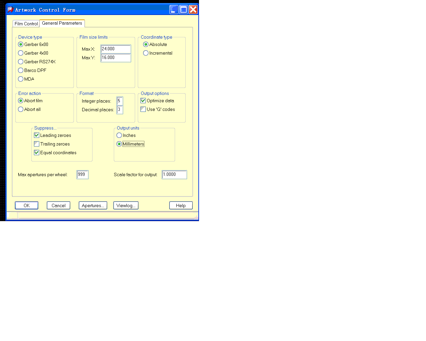Minimize the Artwork Control Form window
Viewport: 426px width, 341px height.
pyautogui.click(x=174, y=10)
